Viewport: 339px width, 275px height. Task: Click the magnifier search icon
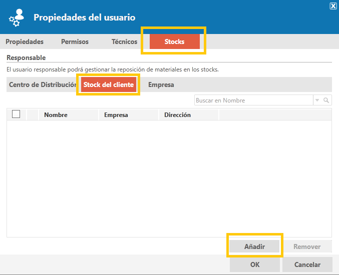pos(326,100)
